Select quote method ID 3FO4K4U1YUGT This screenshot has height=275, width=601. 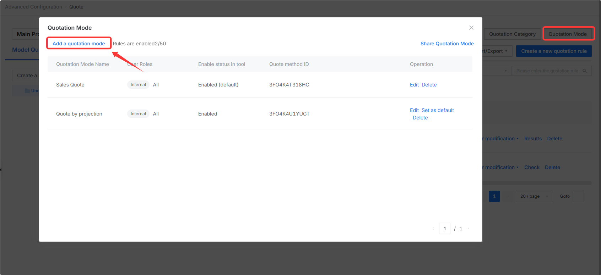289,114
